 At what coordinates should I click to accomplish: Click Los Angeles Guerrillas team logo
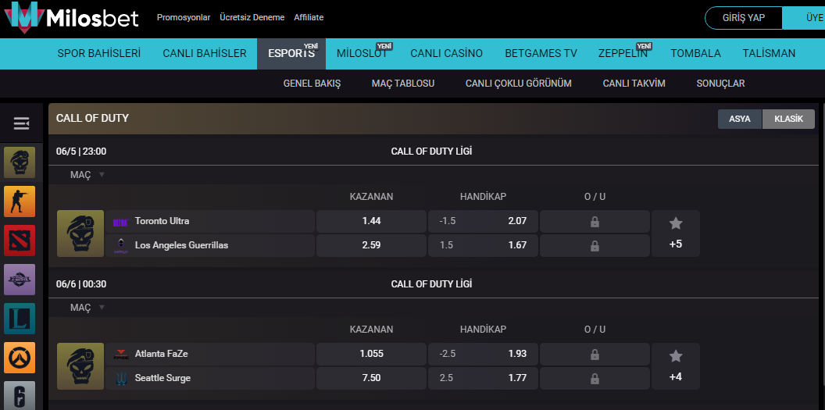coord(120,245)
